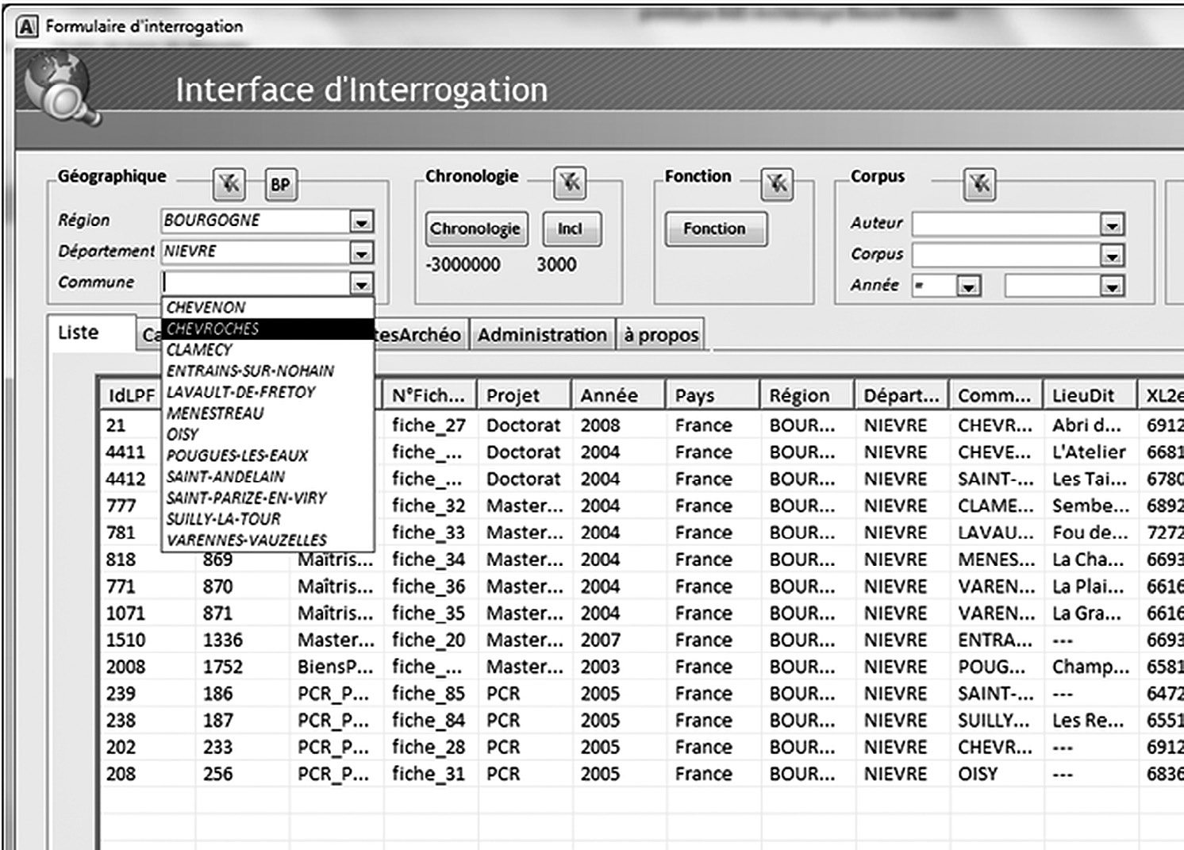This screenshot has width=1184, height=850.
Task: Click the LieuDit column header
Action: pyautogui.click(x=1090, y=395)
